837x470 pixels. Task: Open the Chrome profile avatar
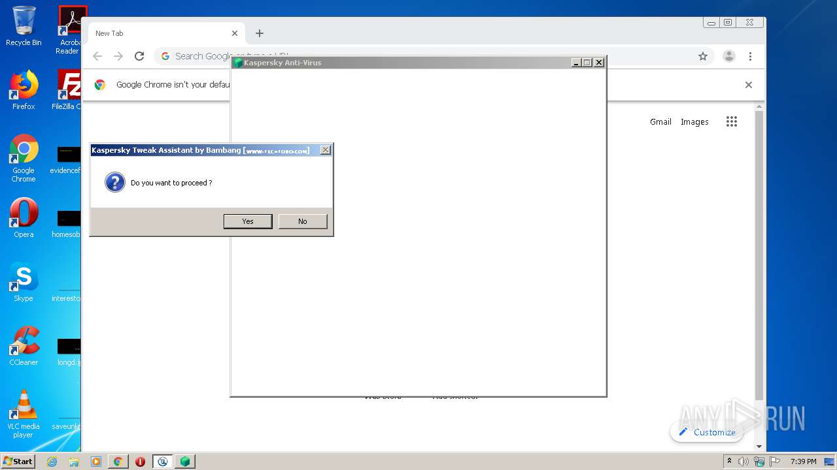(x=729, y=56)
